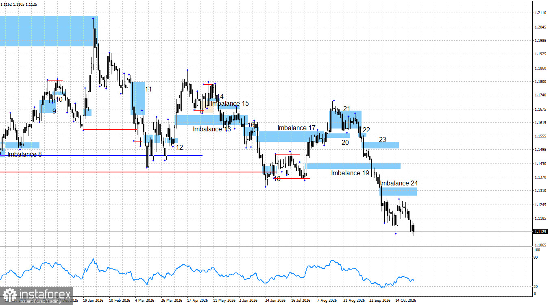Screen dimensions: 549x305
Task: Click imbalance number label '9'
Action: 54,111
